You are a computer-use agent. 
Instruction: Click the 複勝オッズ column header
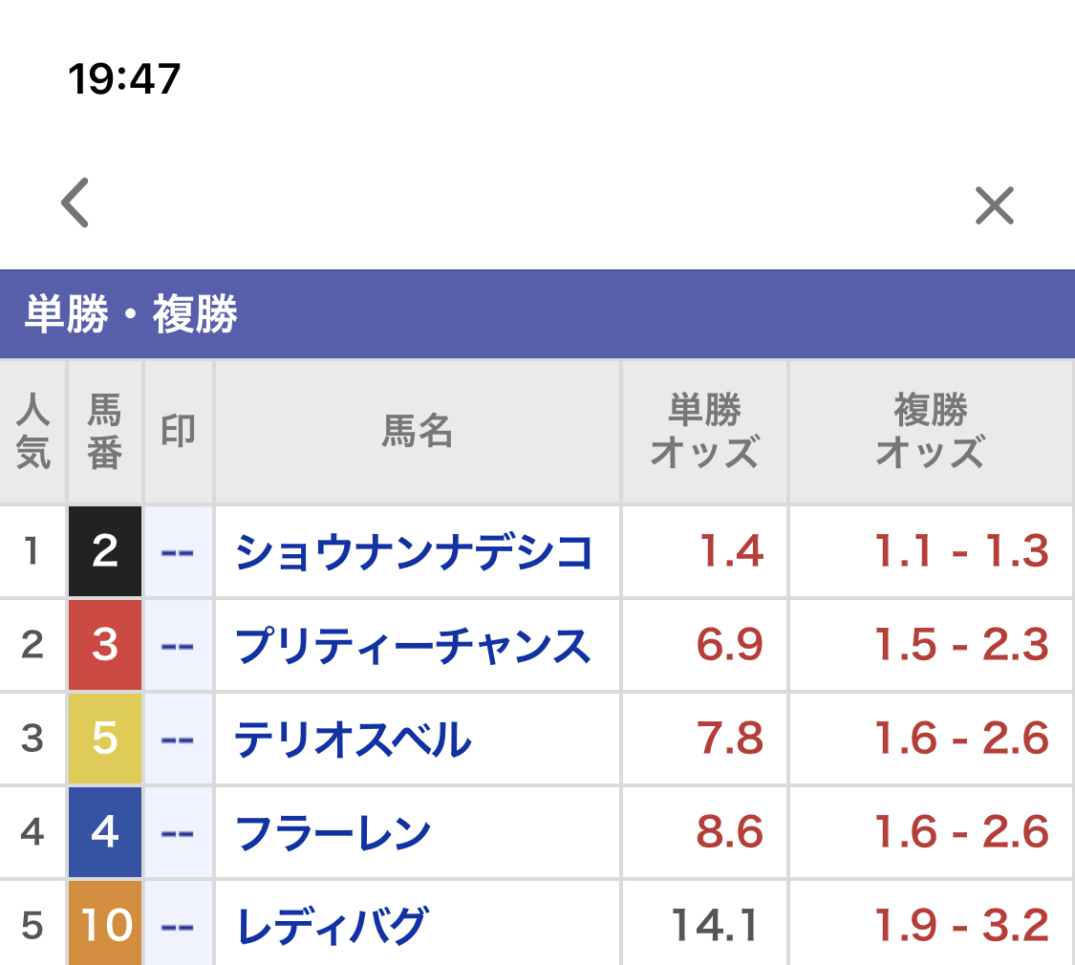[930, 432]
